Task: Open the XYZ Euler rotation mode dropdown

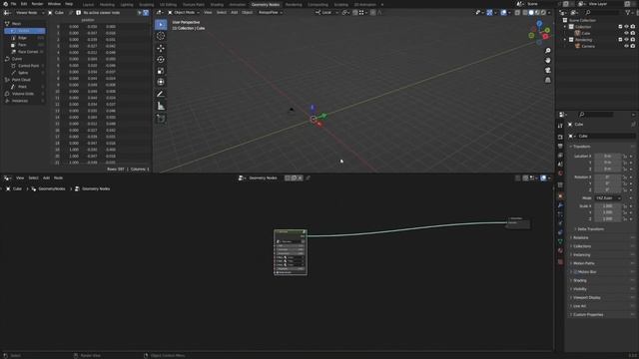Action: pyautogui.click(x=607, y=198)
